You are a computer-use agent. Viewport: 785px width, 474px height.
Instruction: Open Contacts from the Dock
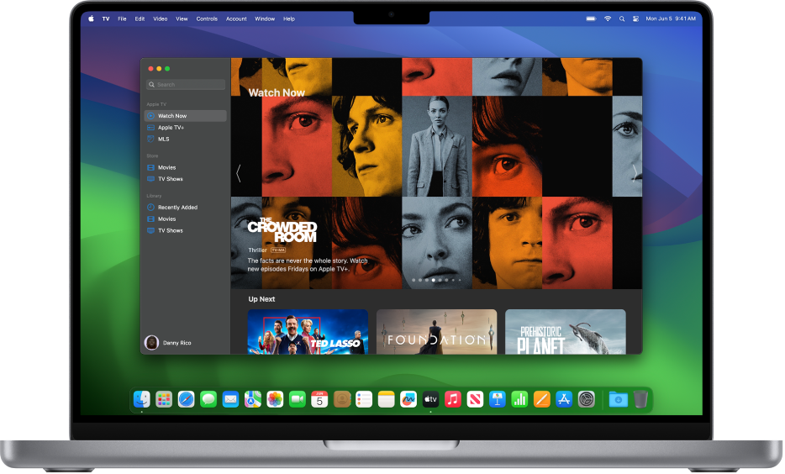[342, 399]
